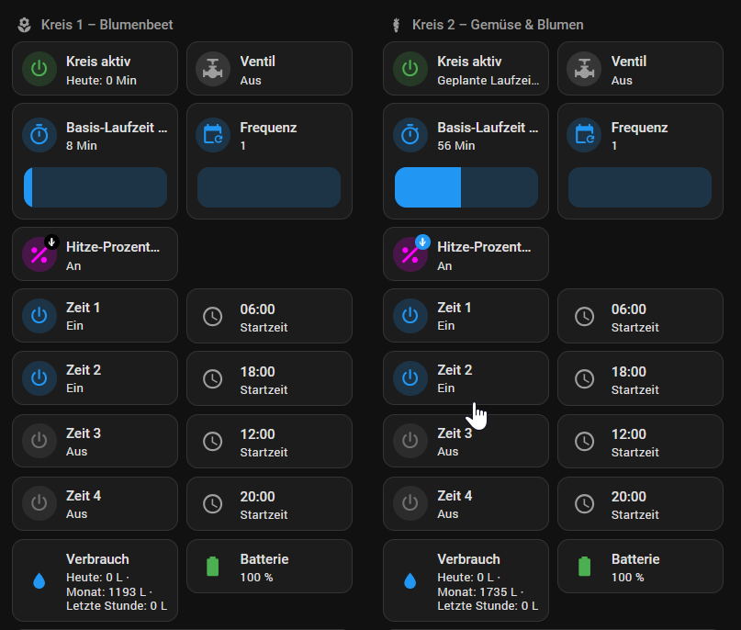This screenshot has height=630, width=741.
Task: Click Kreis 2 20:00 Startzeit clock icon
Action: pyautogui.click(x=585, y=504)
